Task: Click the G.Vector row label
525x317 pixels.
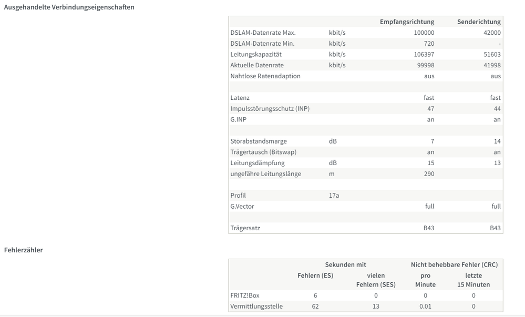Action: 242,207
